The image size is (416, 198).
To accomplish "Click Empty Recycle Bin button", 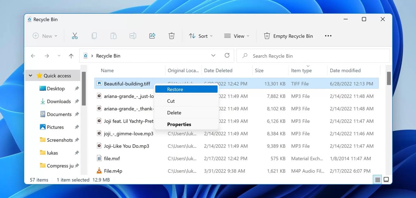I will tap(289, 36).
